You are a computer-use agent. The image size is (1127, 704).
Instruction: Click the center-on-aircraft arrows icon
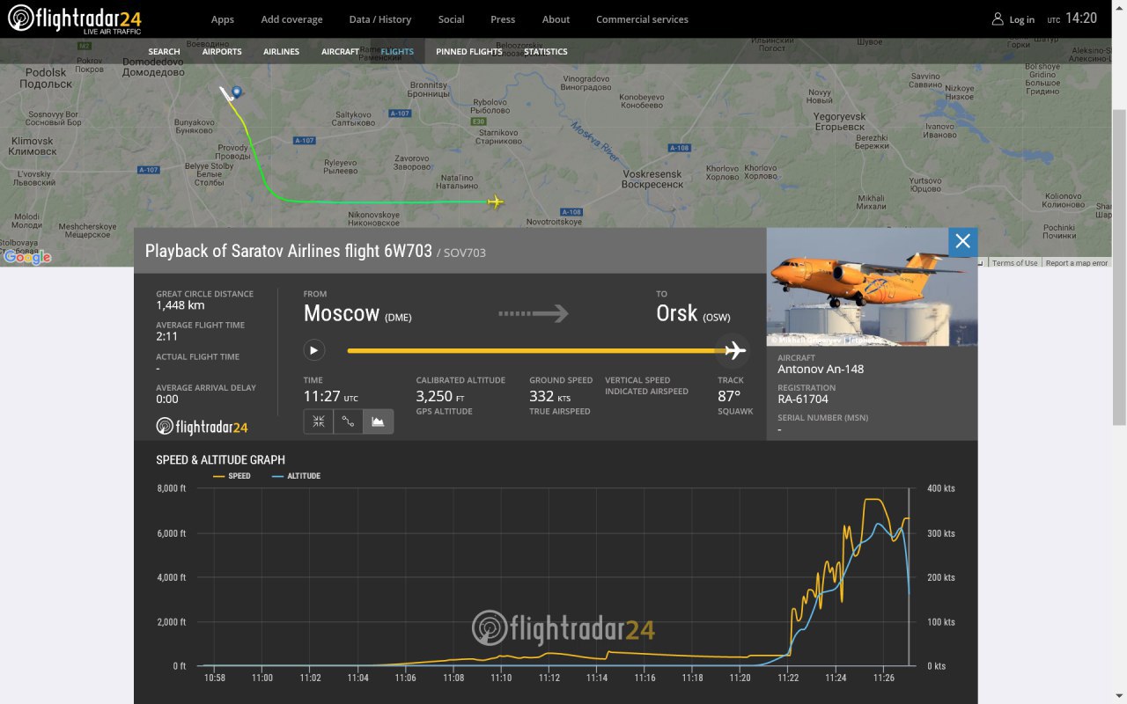click(319, 422)
